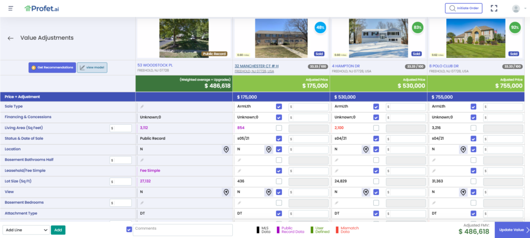Click Sale Type adjustment input for 32 Manchester Ct
Viewport: 530px width, 238px height.
pyautogui.click(x=308, y=107)
